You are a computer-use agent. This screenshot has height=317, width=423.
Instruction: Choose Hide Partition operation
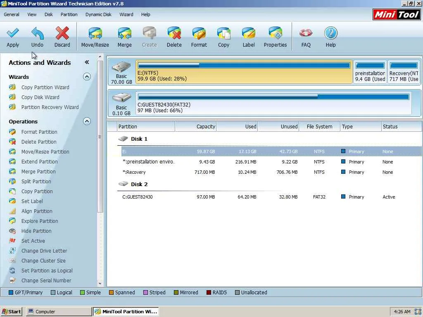(x=36, y=231)
